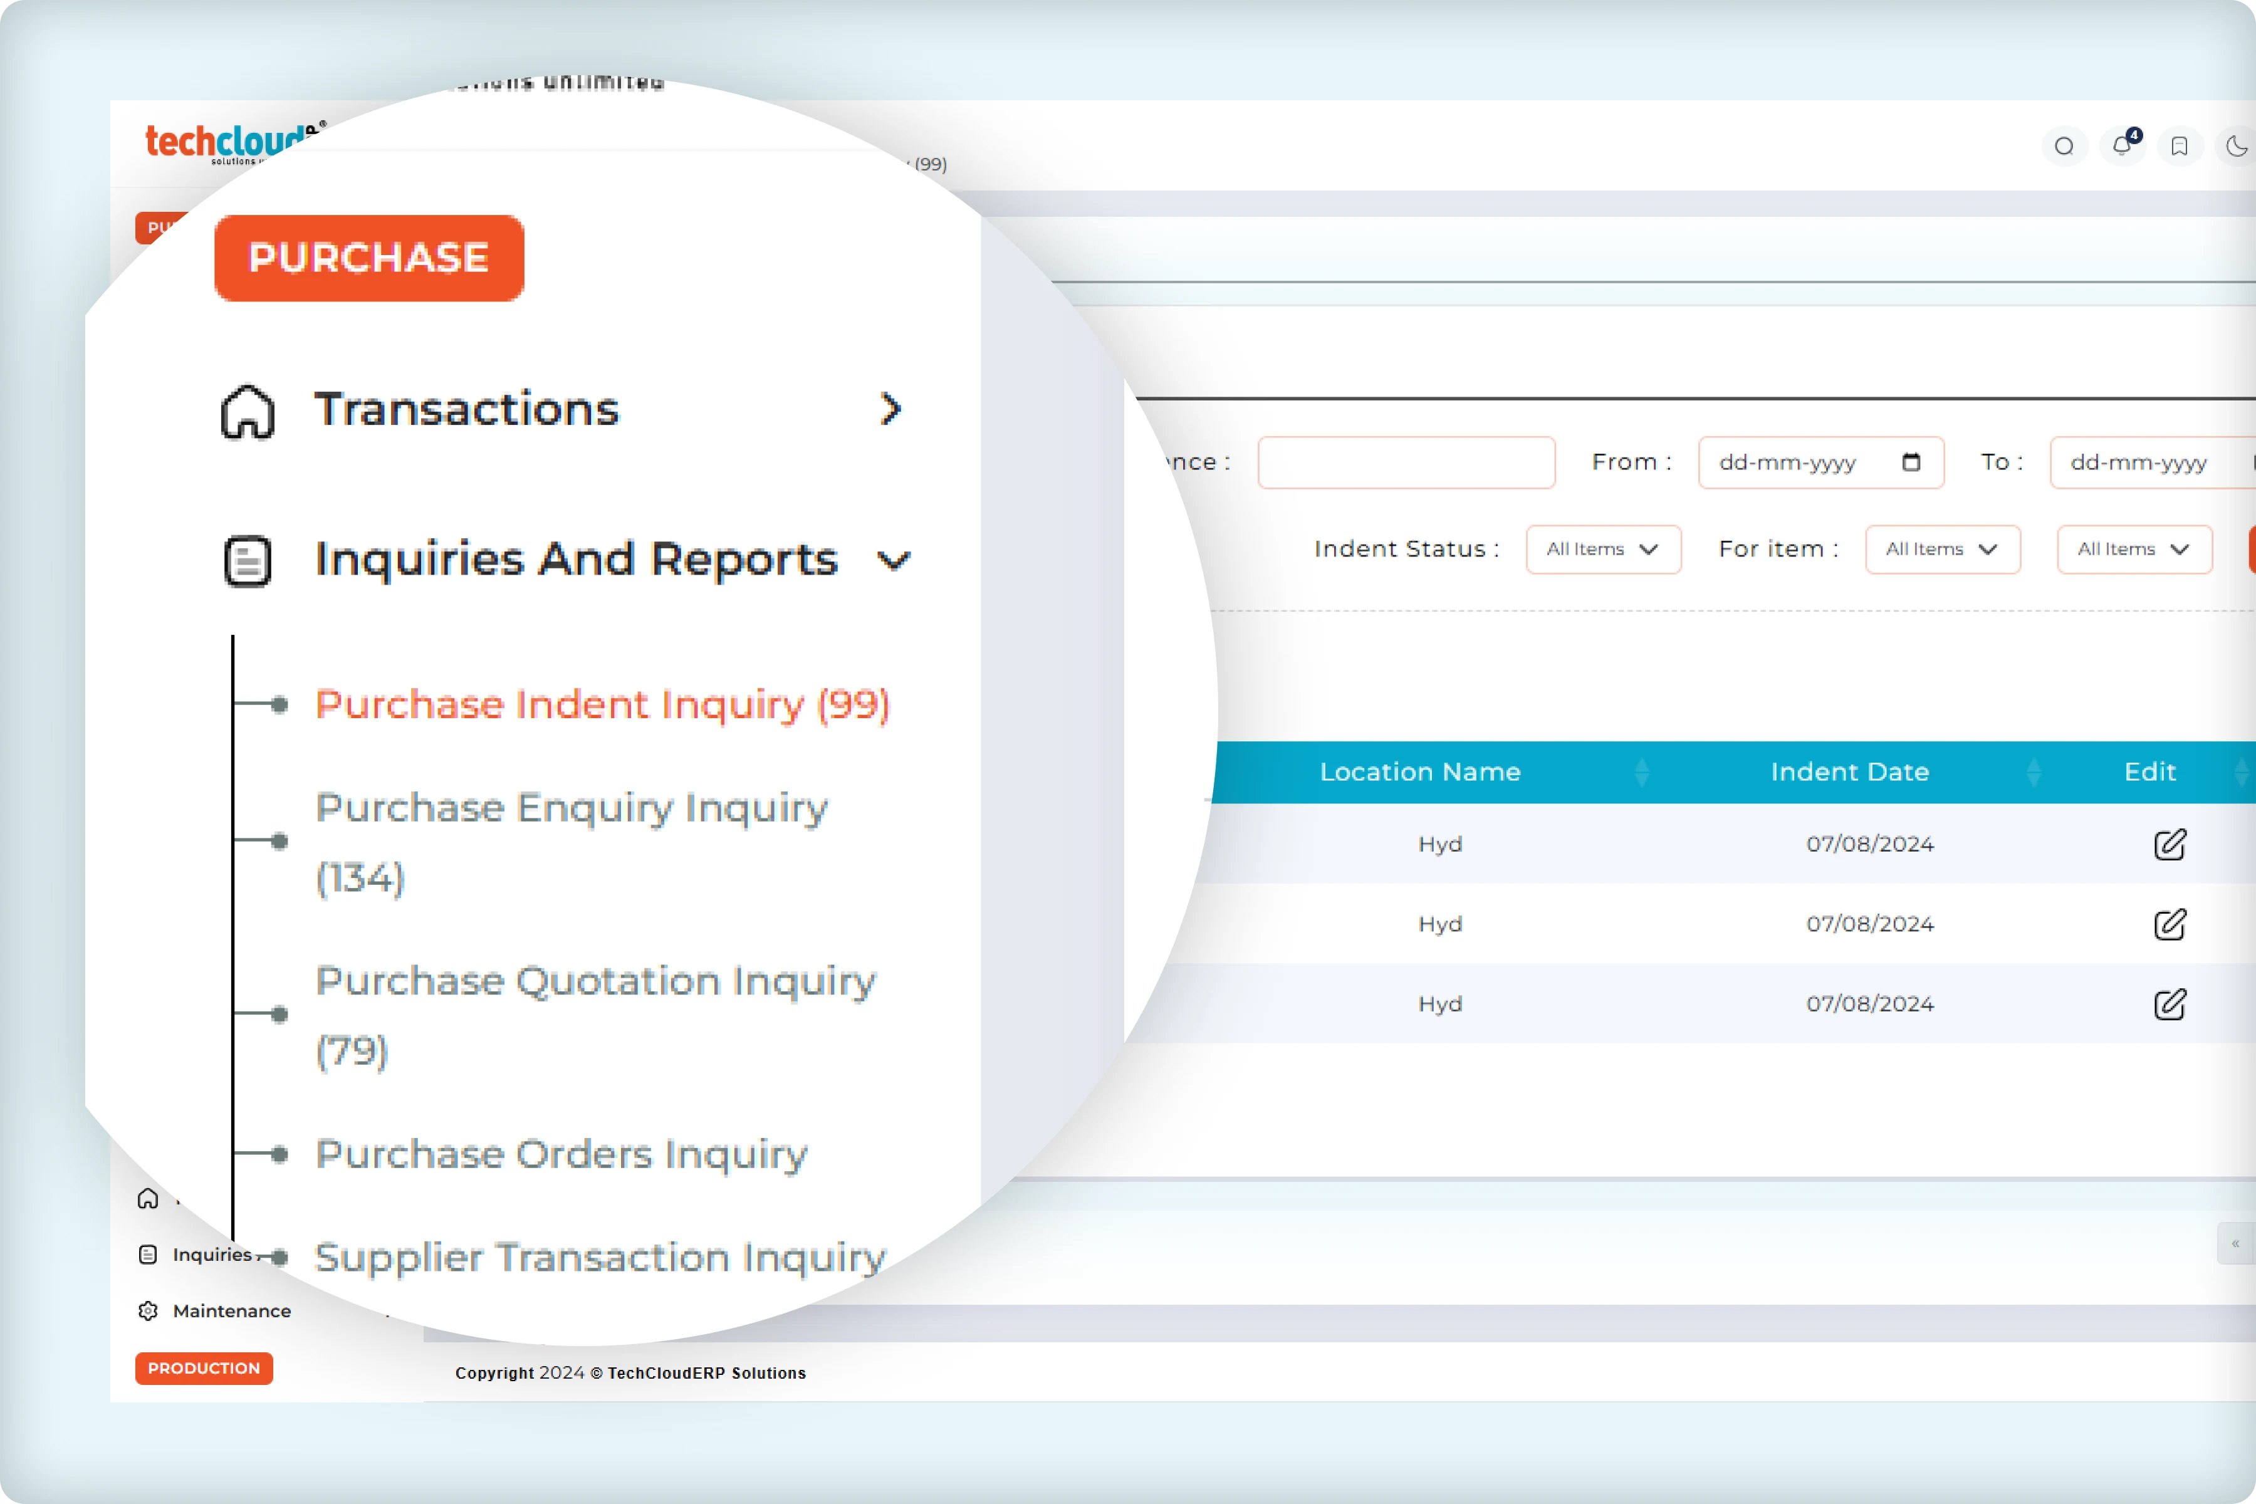The width and height of the screenshot is (2256, 1504).
Task: Click edit icon in third table row
Action: click(x=2170, y=1005)
